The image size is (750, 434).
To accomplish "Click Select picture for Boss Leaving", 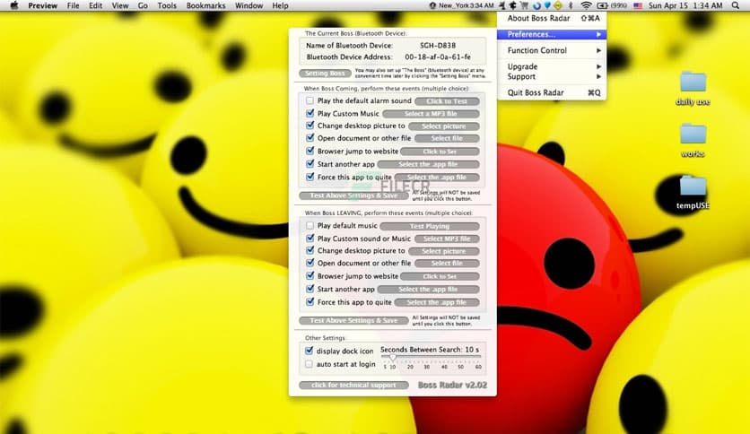I will tap(443, 251).
